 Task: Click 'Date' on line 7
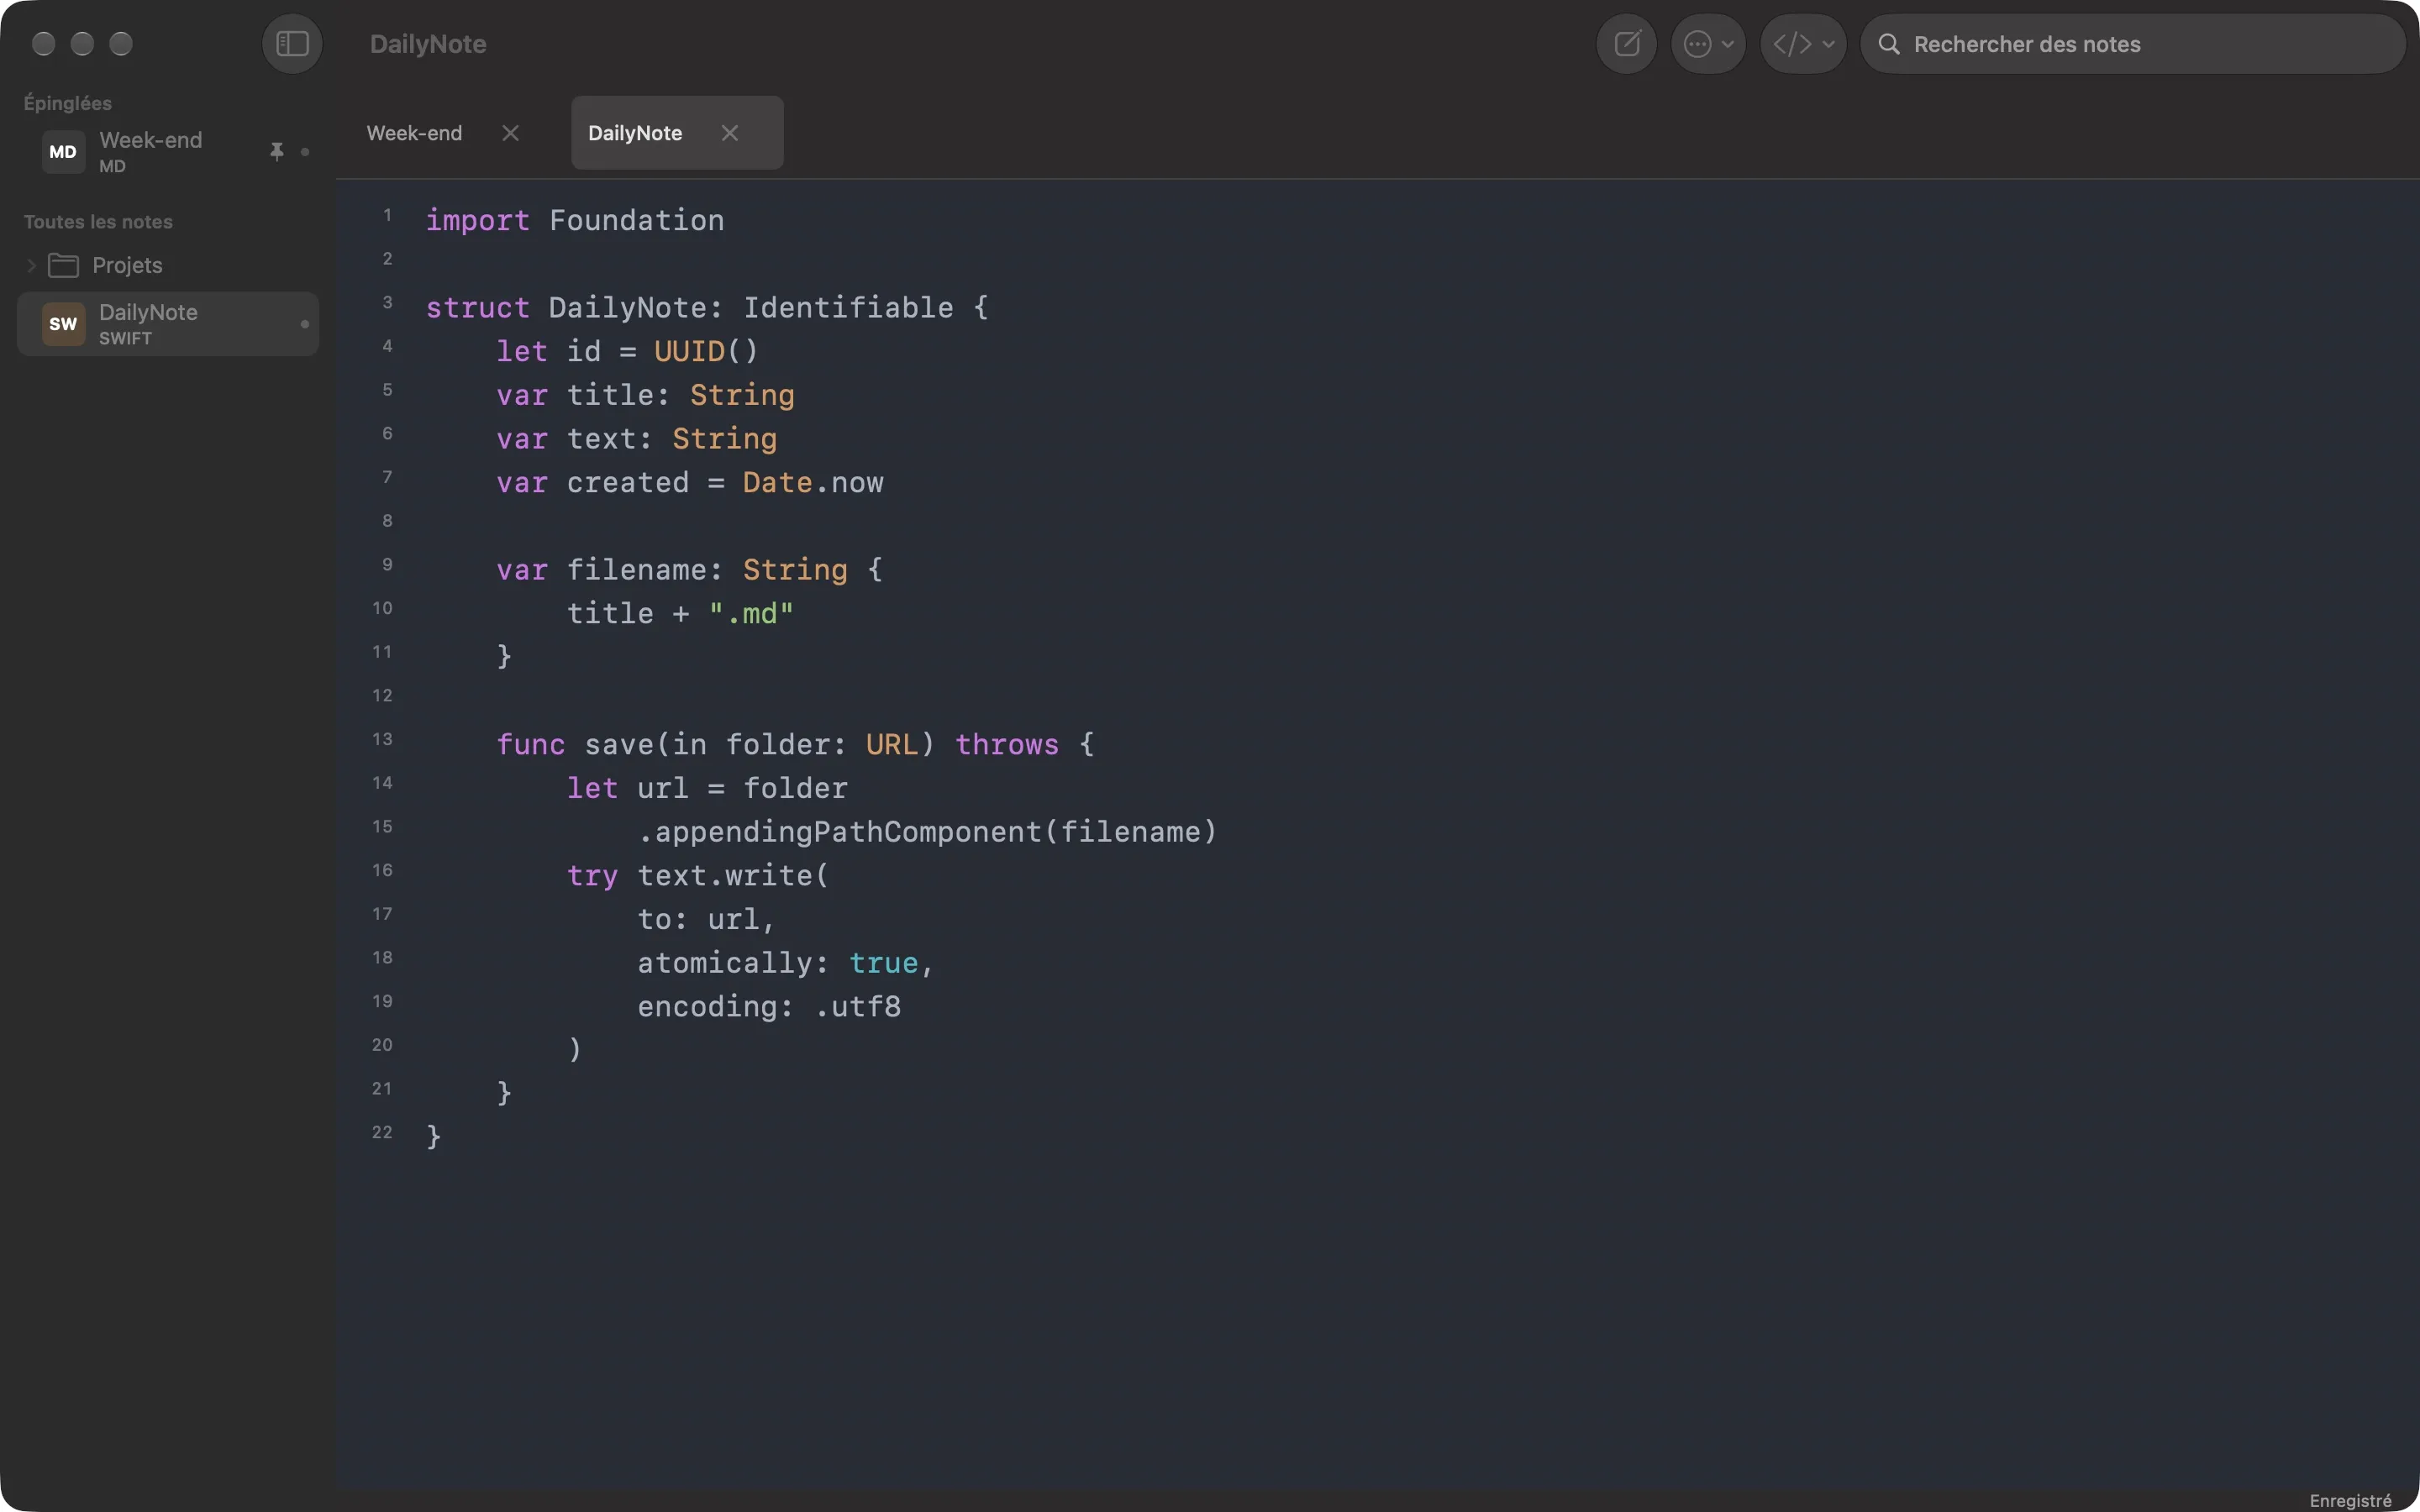(777, 483)
